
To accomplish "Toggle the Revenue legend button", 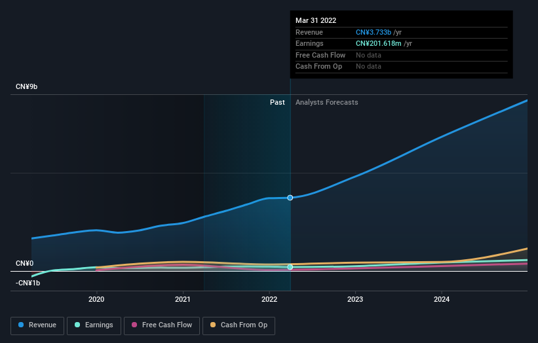I will click(x=37, y=325).
